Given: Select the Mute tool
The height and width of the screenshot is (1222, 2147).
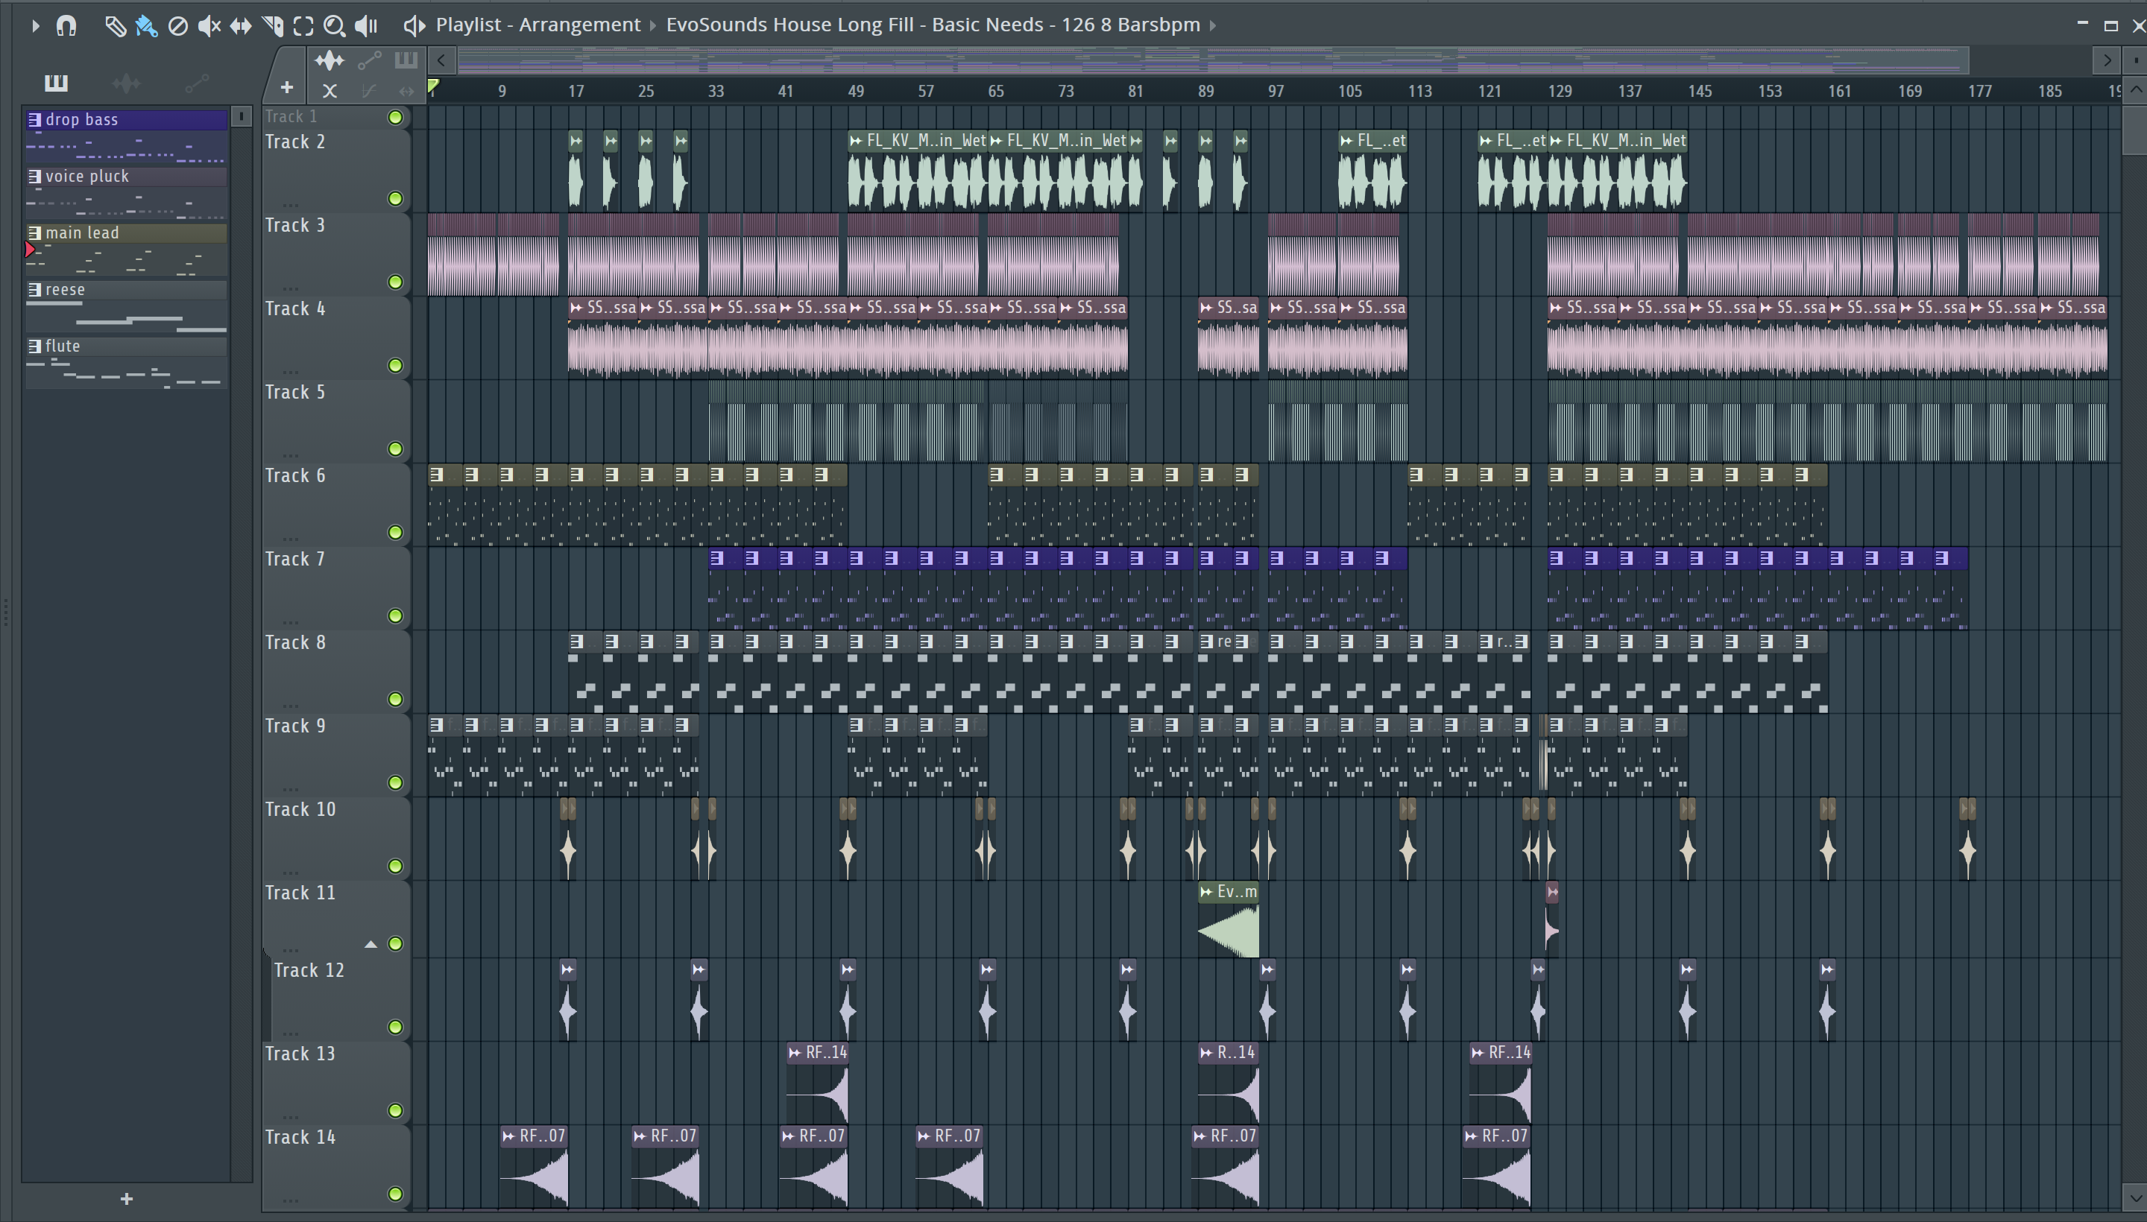Looking at the screenshot, I should 209,26.
